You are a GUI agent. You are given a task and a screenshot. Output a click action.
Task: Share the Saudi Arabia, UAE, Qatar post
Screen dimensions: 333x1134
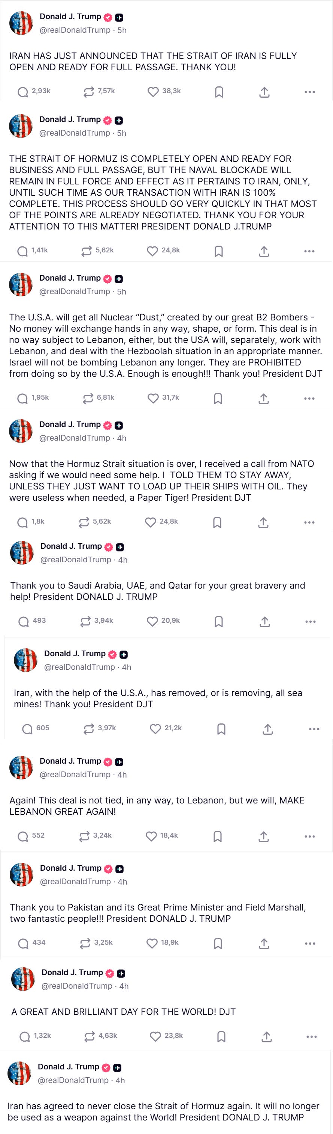pos(264,621)
